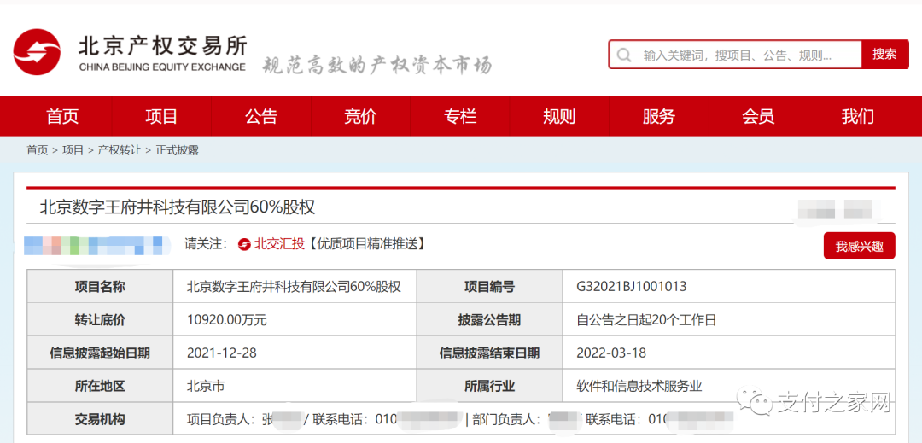
Task: Click the 项目编号 header cell
Action: (x=489, y=287)
